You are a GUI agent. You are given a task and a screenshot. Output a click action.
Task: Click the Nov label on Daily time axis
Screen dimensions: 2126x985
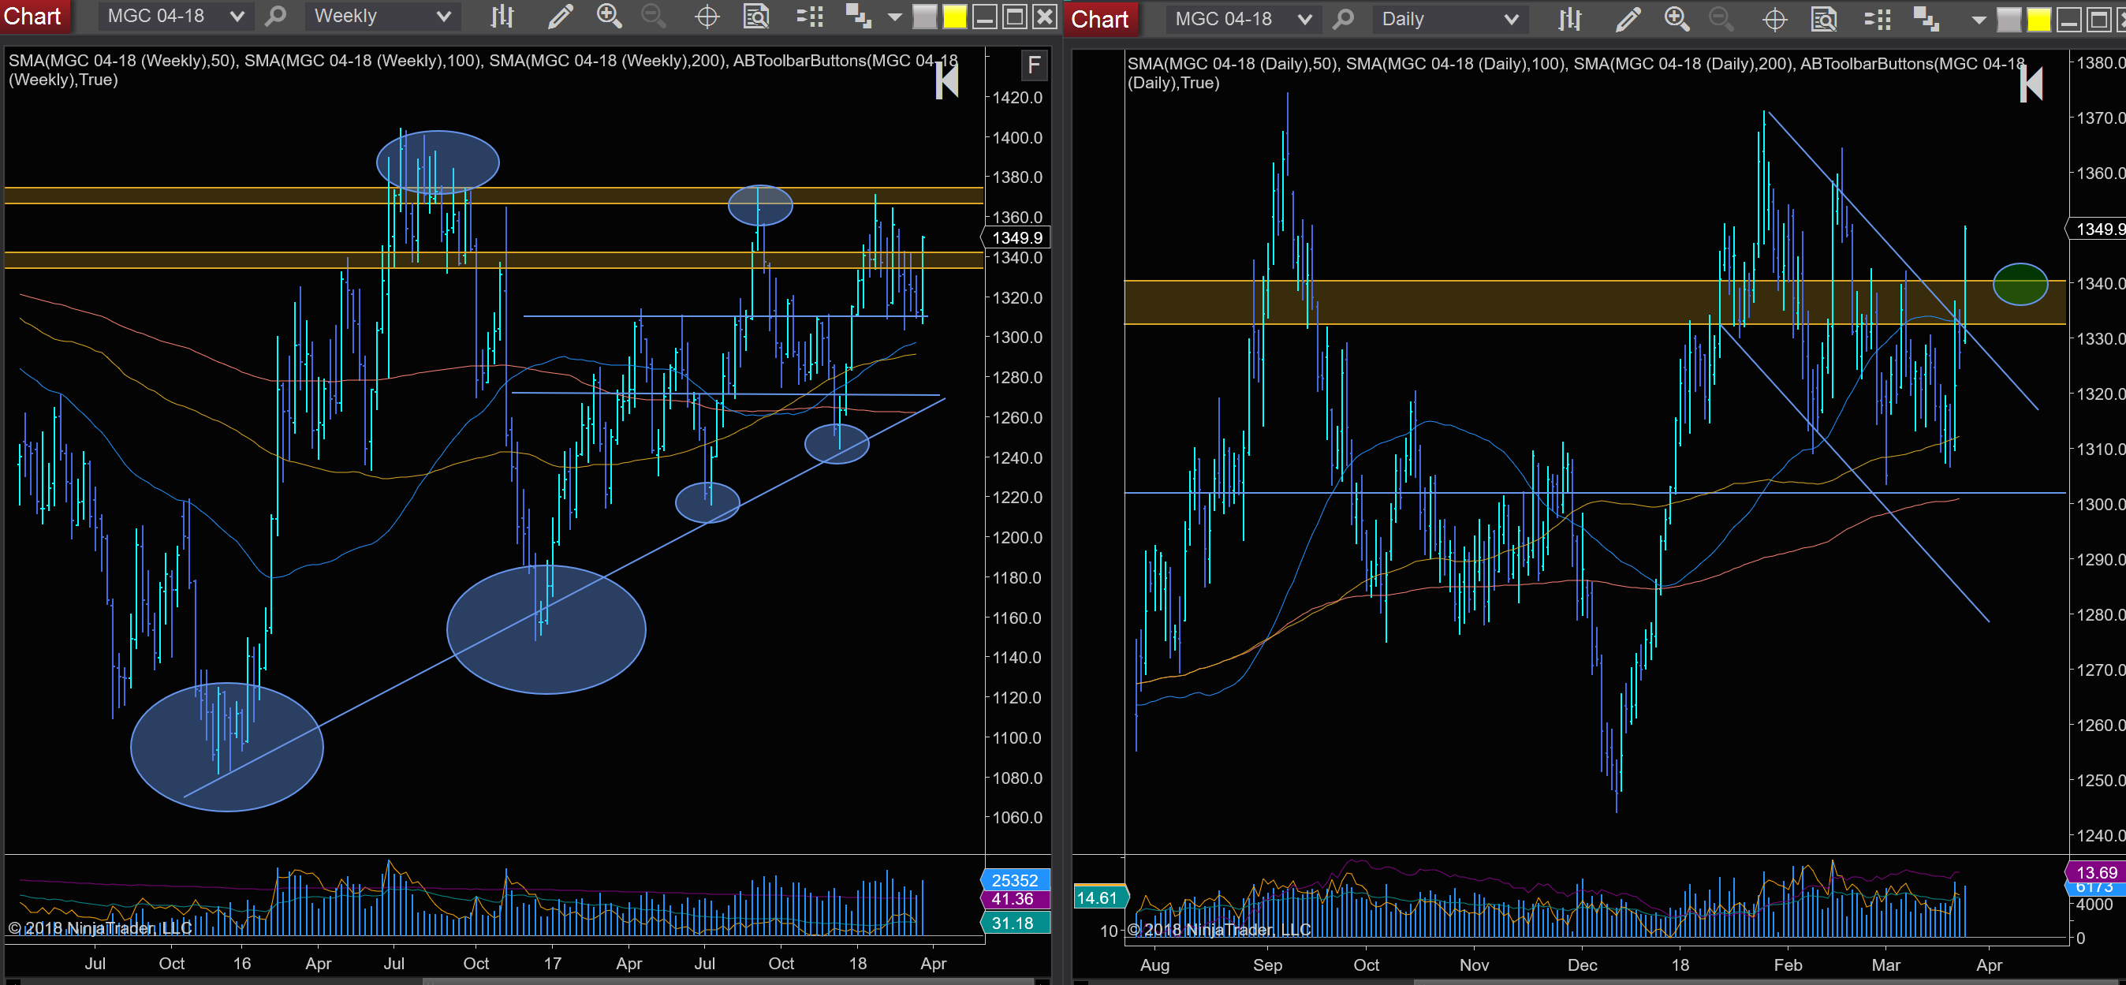click(x=1474, y=964)
